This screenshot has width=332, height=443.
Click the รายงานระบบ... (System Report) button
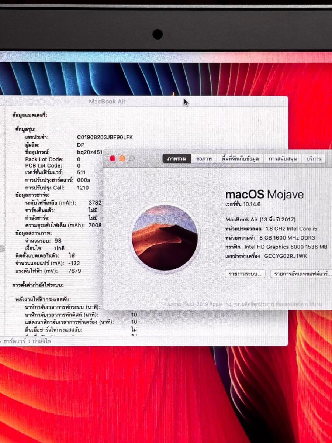245,274
